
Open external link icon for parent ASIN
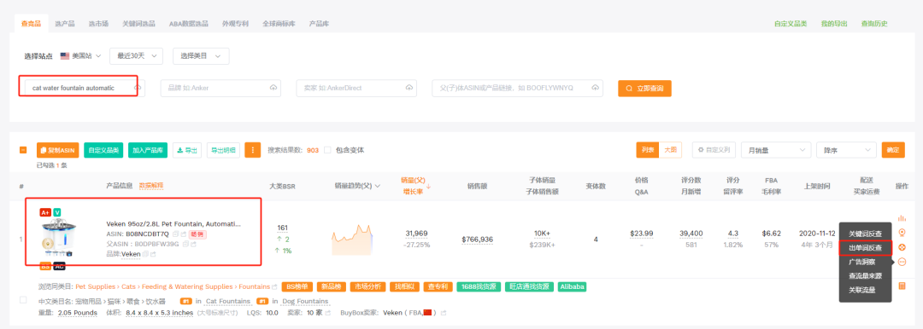pyautogui.click(x=192, y=244)
